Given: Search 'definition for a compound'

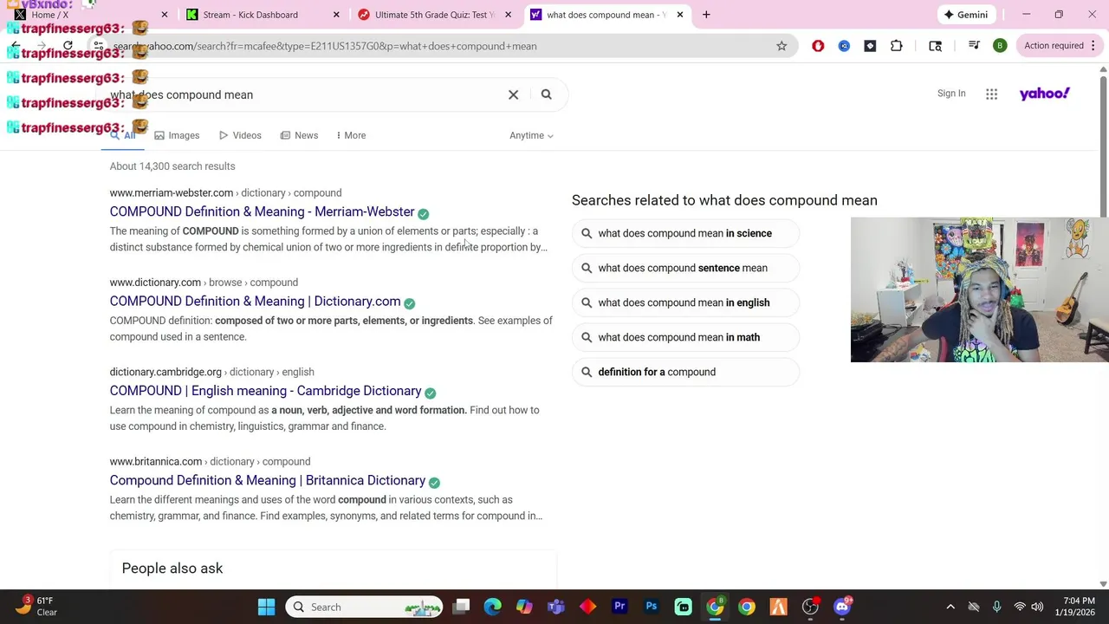Looking at the screenshot, I should click(684, 372).
